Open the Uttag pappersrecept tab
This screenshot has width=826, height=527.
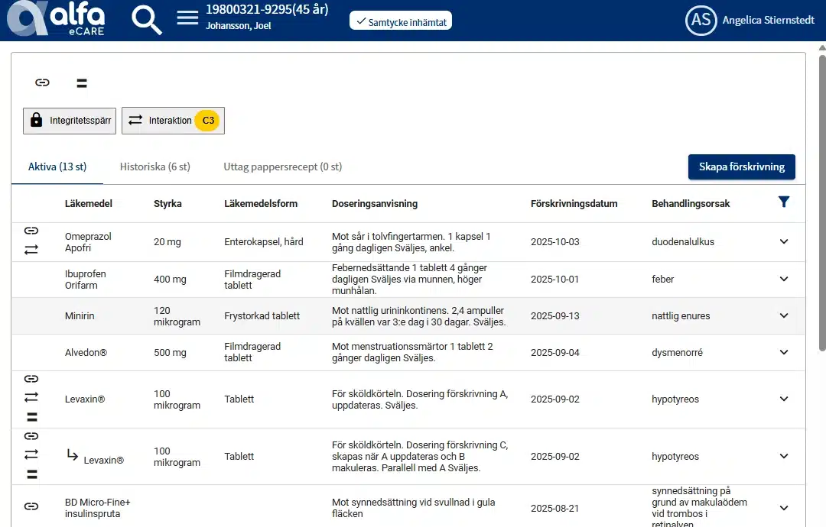tap(282, 167)
